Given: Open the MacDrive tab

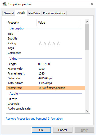Looking at the screenshot, I should (34, 13).
